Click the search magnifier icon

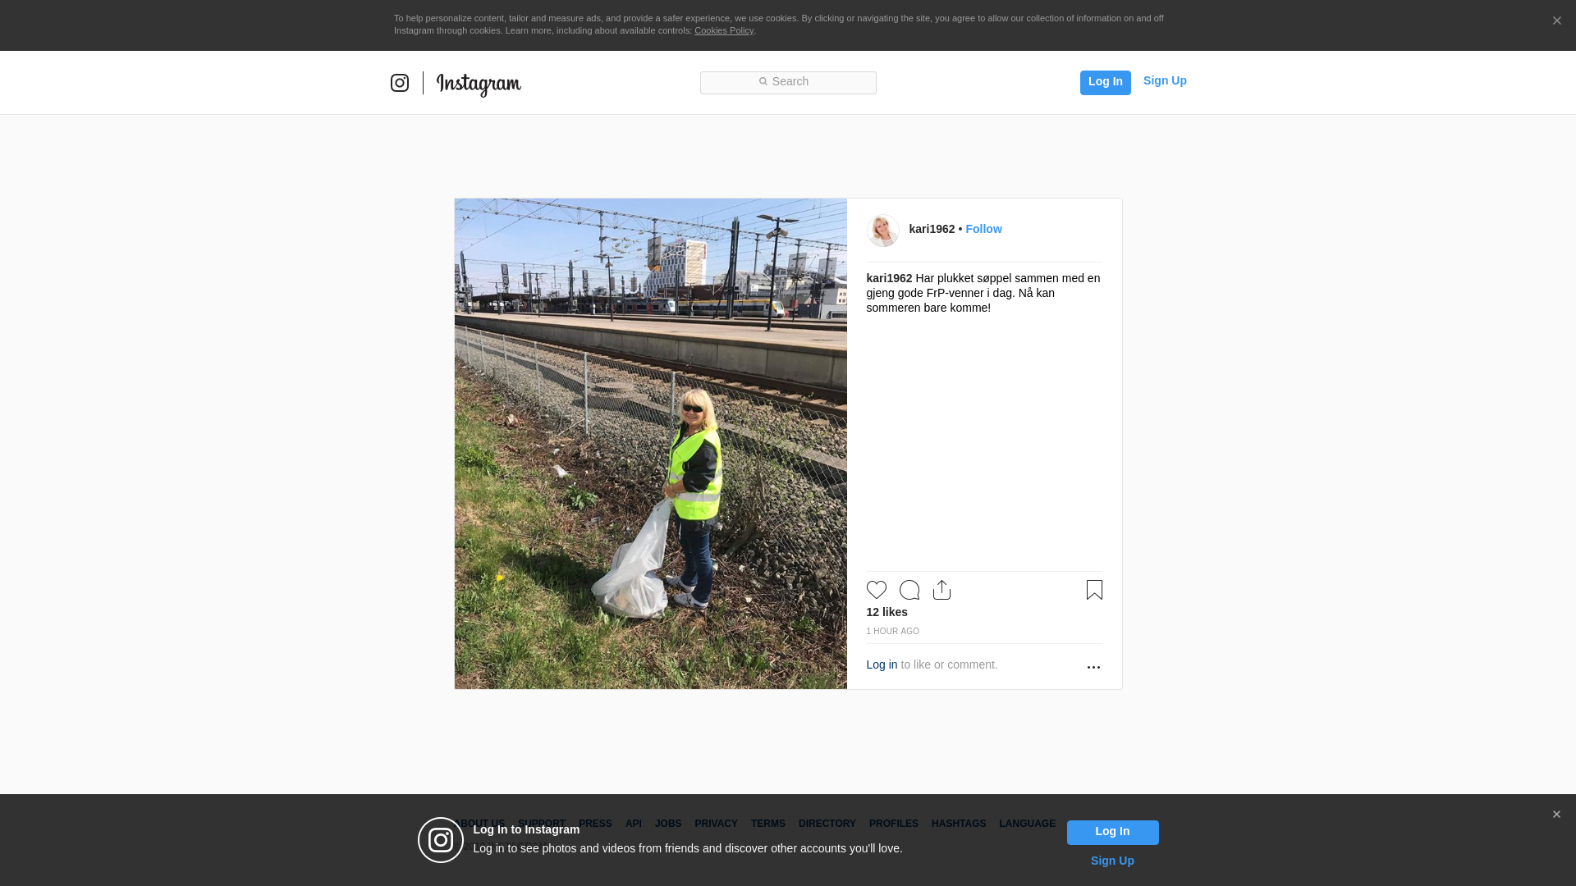[763, 82]
